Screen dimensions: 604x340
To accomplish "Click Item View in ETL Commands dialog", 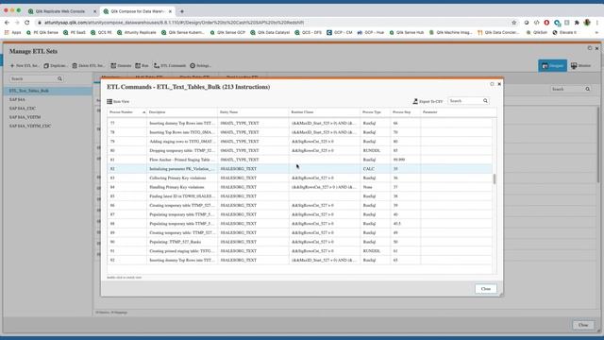I will tap(118, 101).
